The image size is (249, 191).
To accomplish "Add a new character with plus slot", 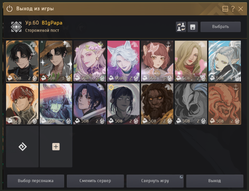I will pyautogui.click(x=56, y=147).
